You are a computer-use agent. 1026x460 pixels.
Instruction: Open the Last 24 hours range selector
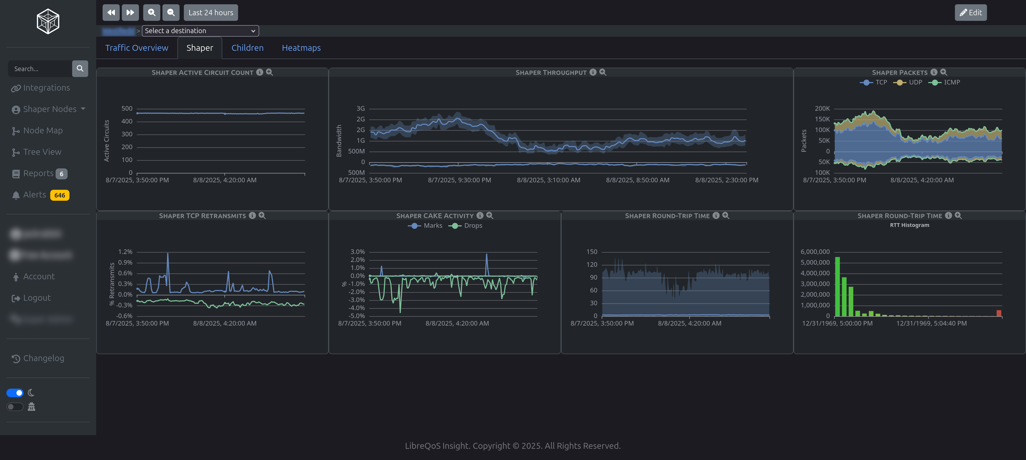[211, 13]
